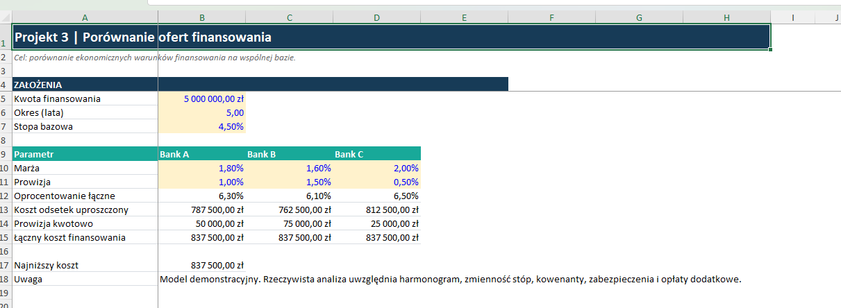
Task: Select the value next to "Najniższy koszt"
Action: pyautogui.click(x=201, y=265)
